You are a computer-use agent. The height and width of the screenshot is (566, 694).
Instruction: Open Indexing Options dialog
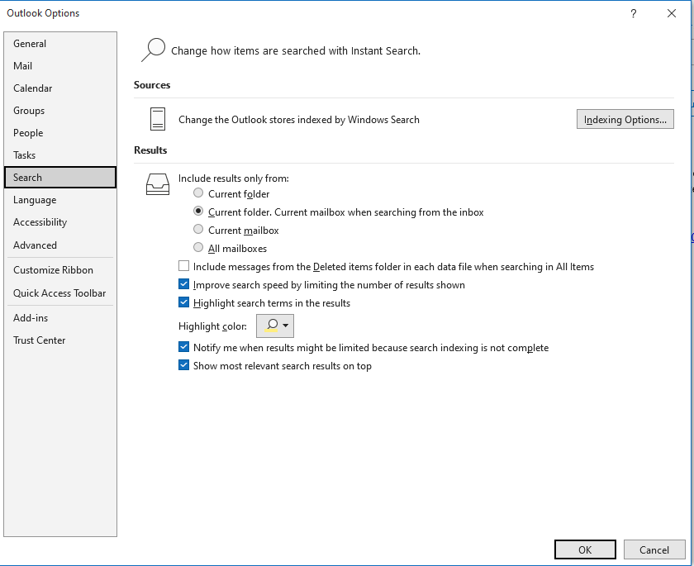(625, 120)
